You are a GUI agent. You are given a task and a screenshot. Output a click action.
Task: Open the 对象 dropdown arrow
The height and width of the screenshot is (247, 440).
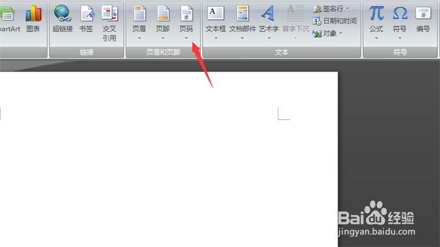coord(340,33)
